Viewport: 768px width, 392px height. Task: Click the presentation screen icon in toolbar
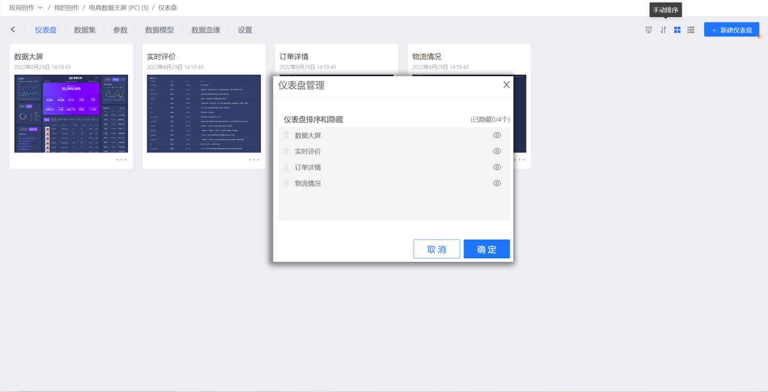[649, 30]
